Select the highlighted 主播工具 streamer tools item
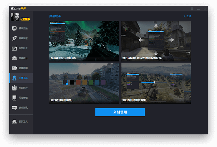The image size is (217, 147). 21,78
